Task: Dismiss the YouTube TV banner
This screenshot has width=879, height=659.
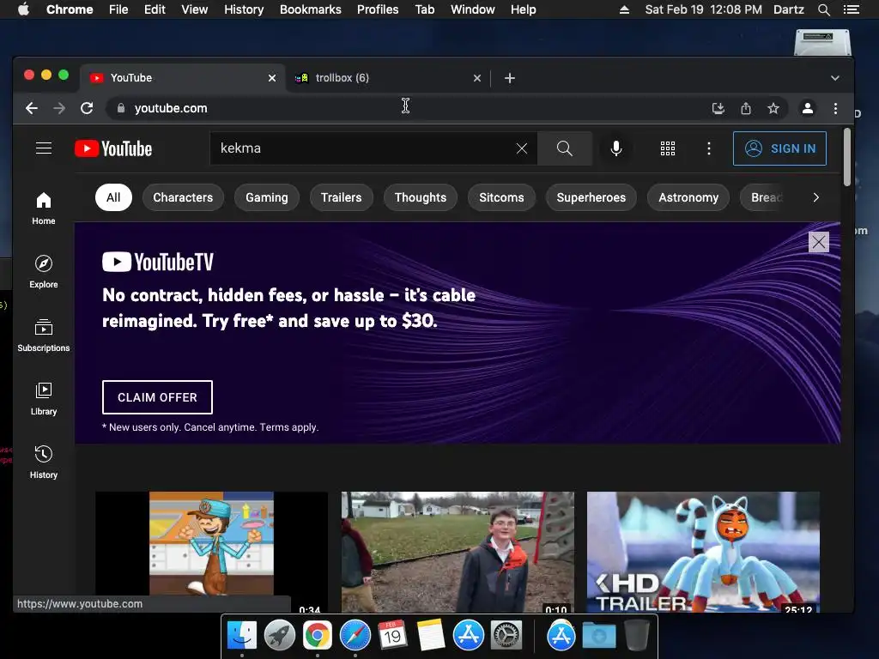Action: [818, 242]
